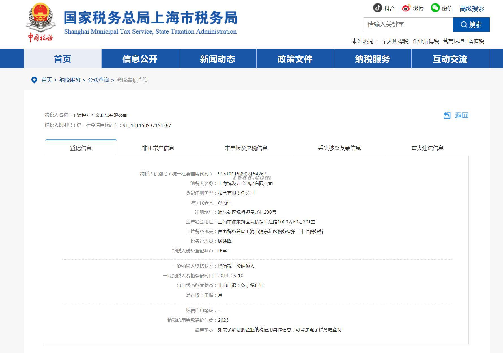Click the 温馨提示 reminder text
Image resolution: width=503 pixels, height=353 pixels.
coord(282,330)
